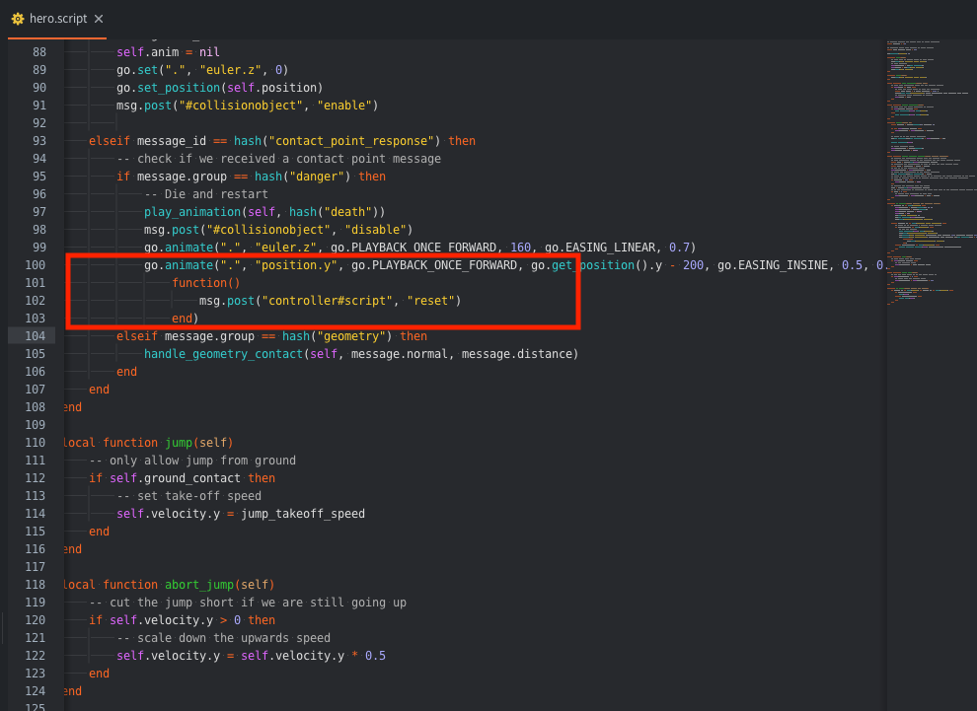
Task: Select the hero.script tab label
Action: click(58, 19)
